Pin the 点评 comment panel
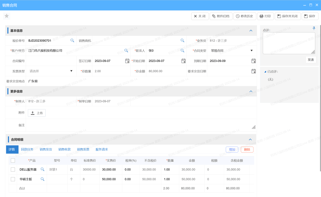Screen dimensions: 321x197 pyautogui.click(x=314, y=28)
